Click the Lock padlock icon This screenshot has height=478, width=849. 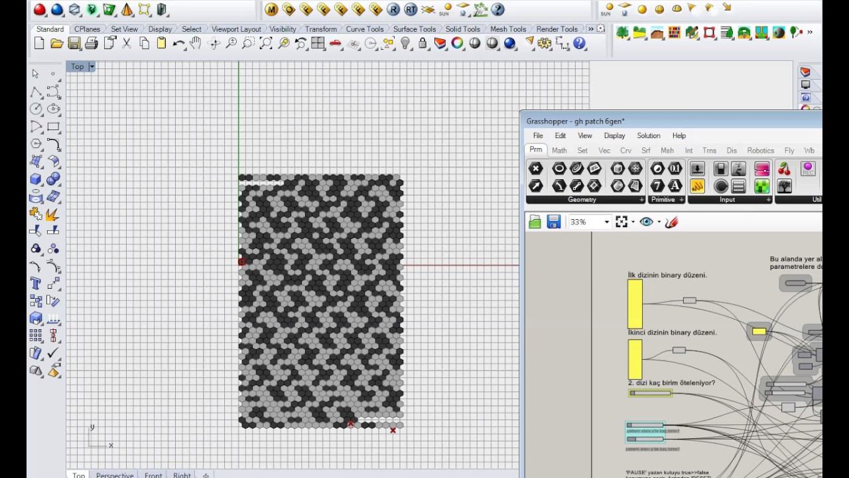point(423,43)
